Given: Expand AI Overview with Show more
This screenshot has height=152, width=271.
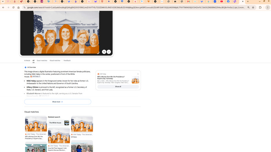Looking at the screenshot, I should (58, 102).
